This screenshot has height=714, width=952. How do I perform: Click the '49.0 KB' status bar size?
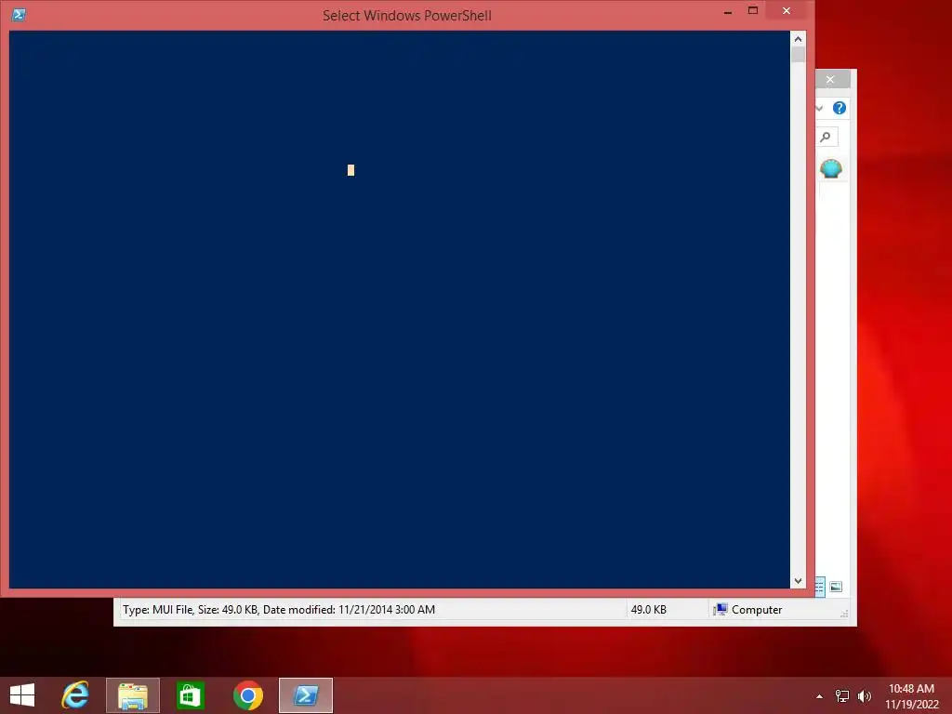click(x=648, y=610)
